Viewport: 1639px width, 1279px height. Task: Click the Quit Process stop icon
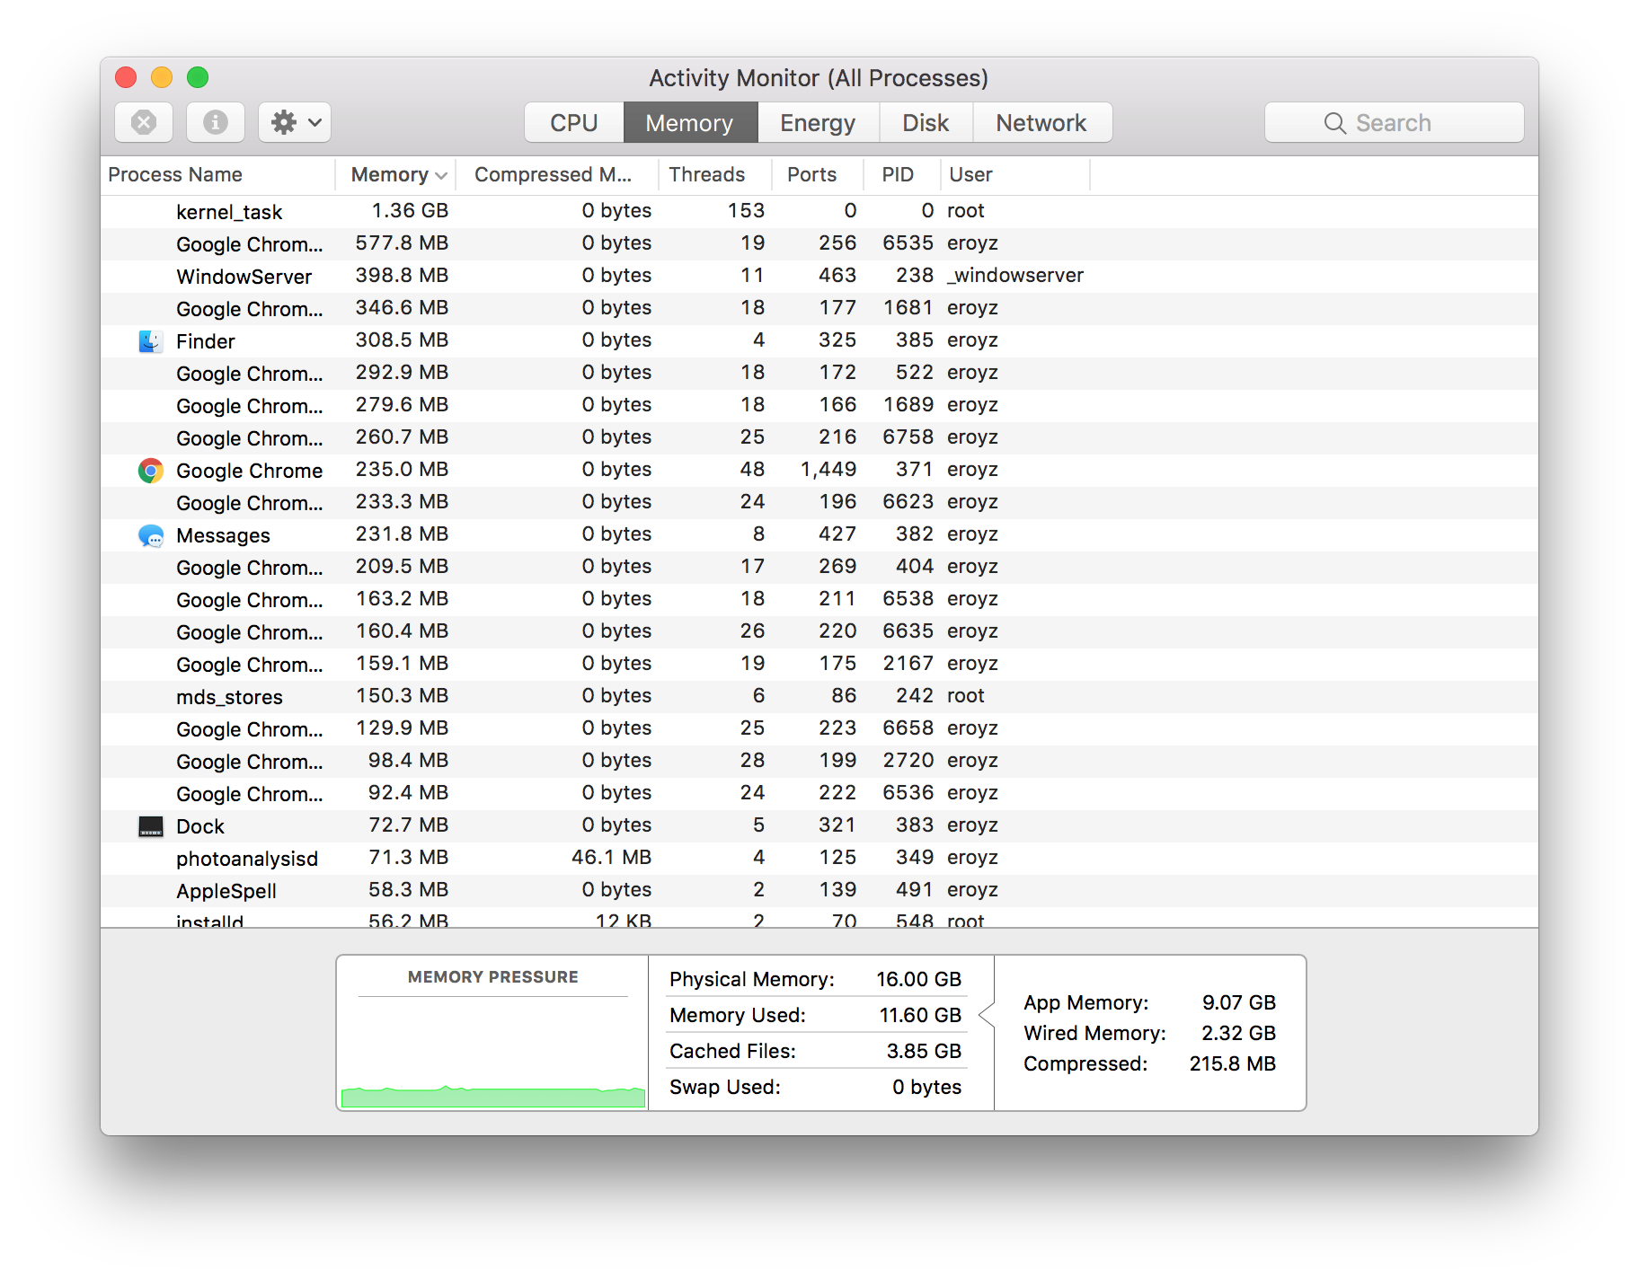[x=144, y=122]
